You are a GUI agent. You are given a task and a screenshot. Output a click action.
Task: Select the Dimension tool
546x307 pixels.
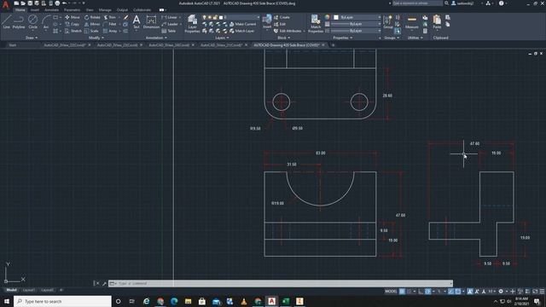(151, 22)
